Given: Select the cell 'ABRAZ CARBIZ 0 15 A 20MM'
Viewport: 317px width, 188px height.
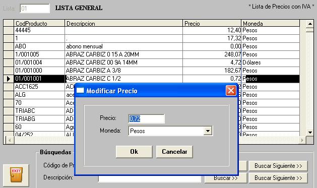Looking at the screenshot, I should 123,54.
